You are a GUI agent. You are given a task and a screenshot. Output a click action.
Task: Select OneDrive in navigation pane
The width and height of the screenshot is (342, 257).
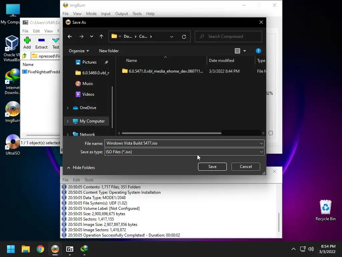pos(88,108)
